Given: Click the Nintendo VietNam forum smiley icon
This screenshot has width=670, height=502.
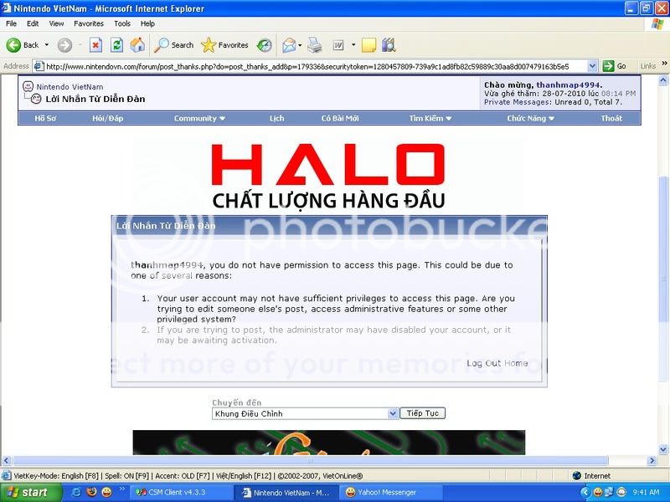Looking at the screenshot, I should click(x=28, y=87).
